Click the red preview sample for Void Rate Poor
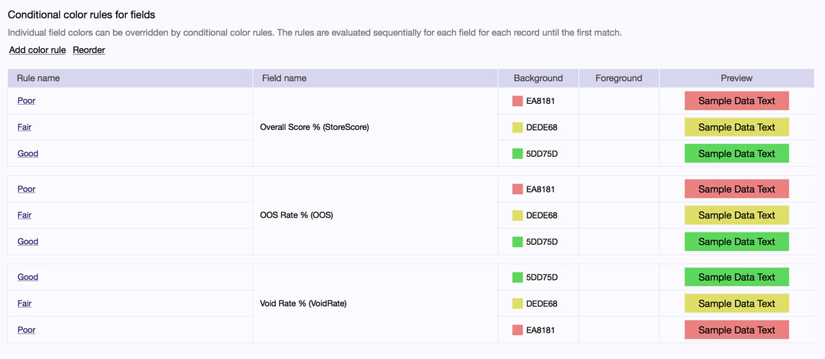825x359 pixels. coord(736,330)
